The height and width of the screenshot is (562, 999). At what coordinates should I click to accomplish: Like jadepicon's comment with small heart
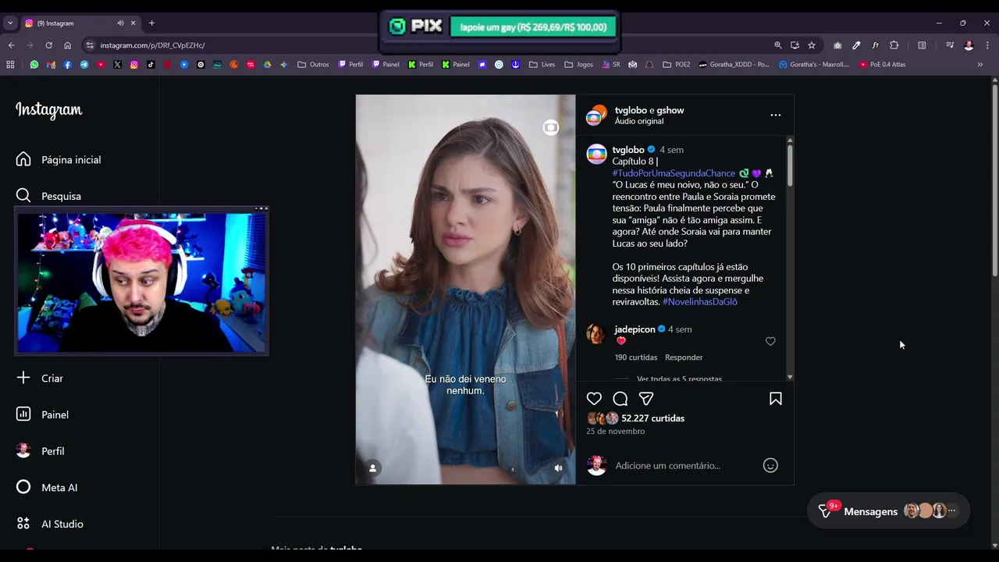coord(770,341)
